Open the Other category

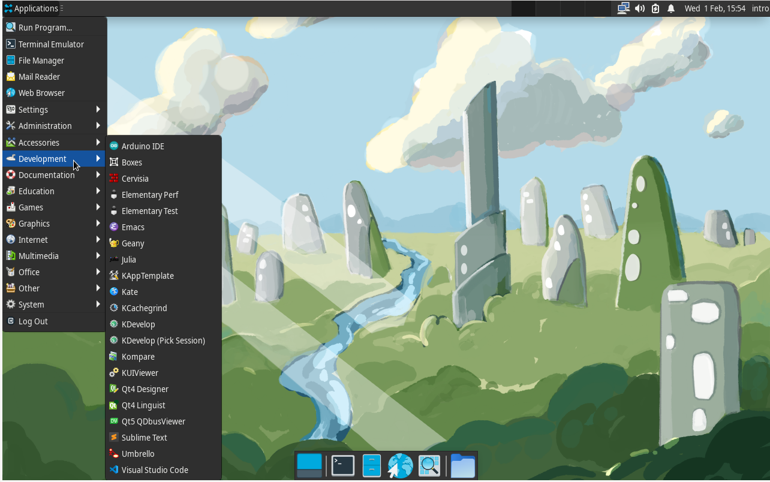click(55, 288)
